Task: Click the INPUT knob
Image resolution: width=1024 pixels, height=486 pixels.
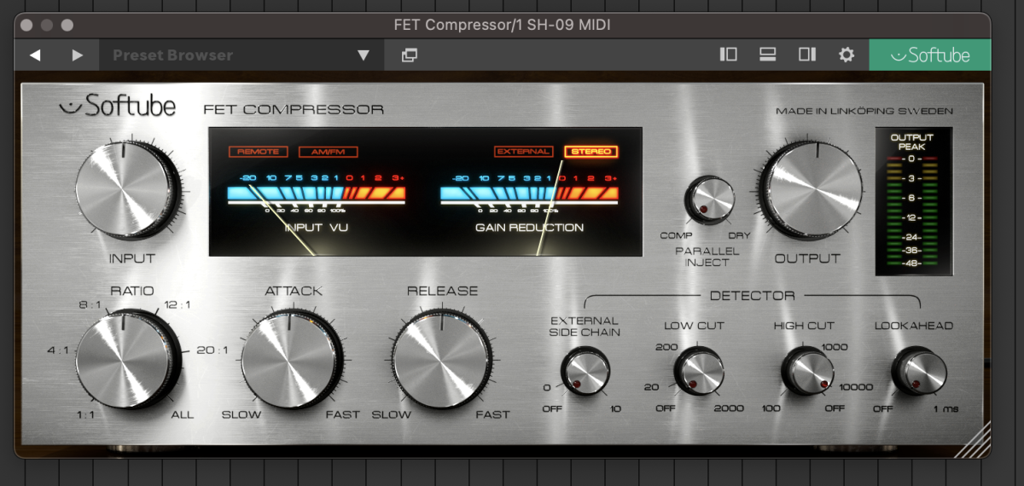Action: (x=126, y=192)
